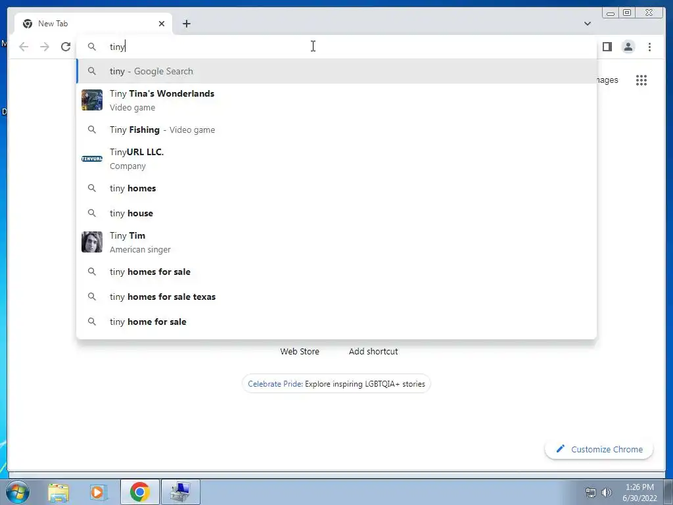Choose the 'tiny house' suggestion

click(x=336, y=213)
